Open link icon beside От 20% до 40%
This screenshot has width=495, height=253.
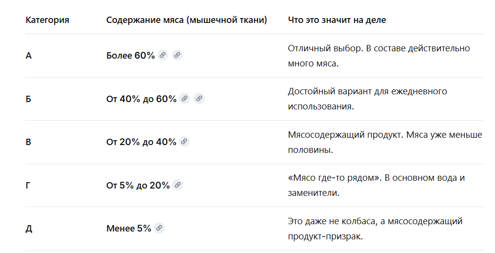pyautogui.click(x=184, y=141)
